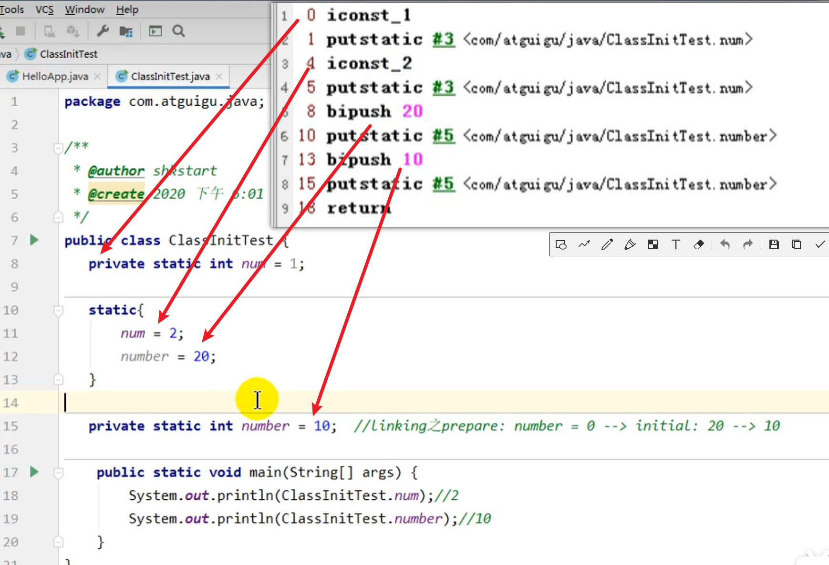Run ClassInitTest from the class gutter arrow
Viewport: 829px width, 565px height.
point(34,240)
